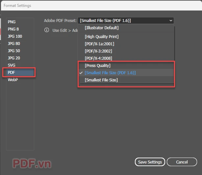Choose the [High Quality Print] preset

[x=126, y=37]
